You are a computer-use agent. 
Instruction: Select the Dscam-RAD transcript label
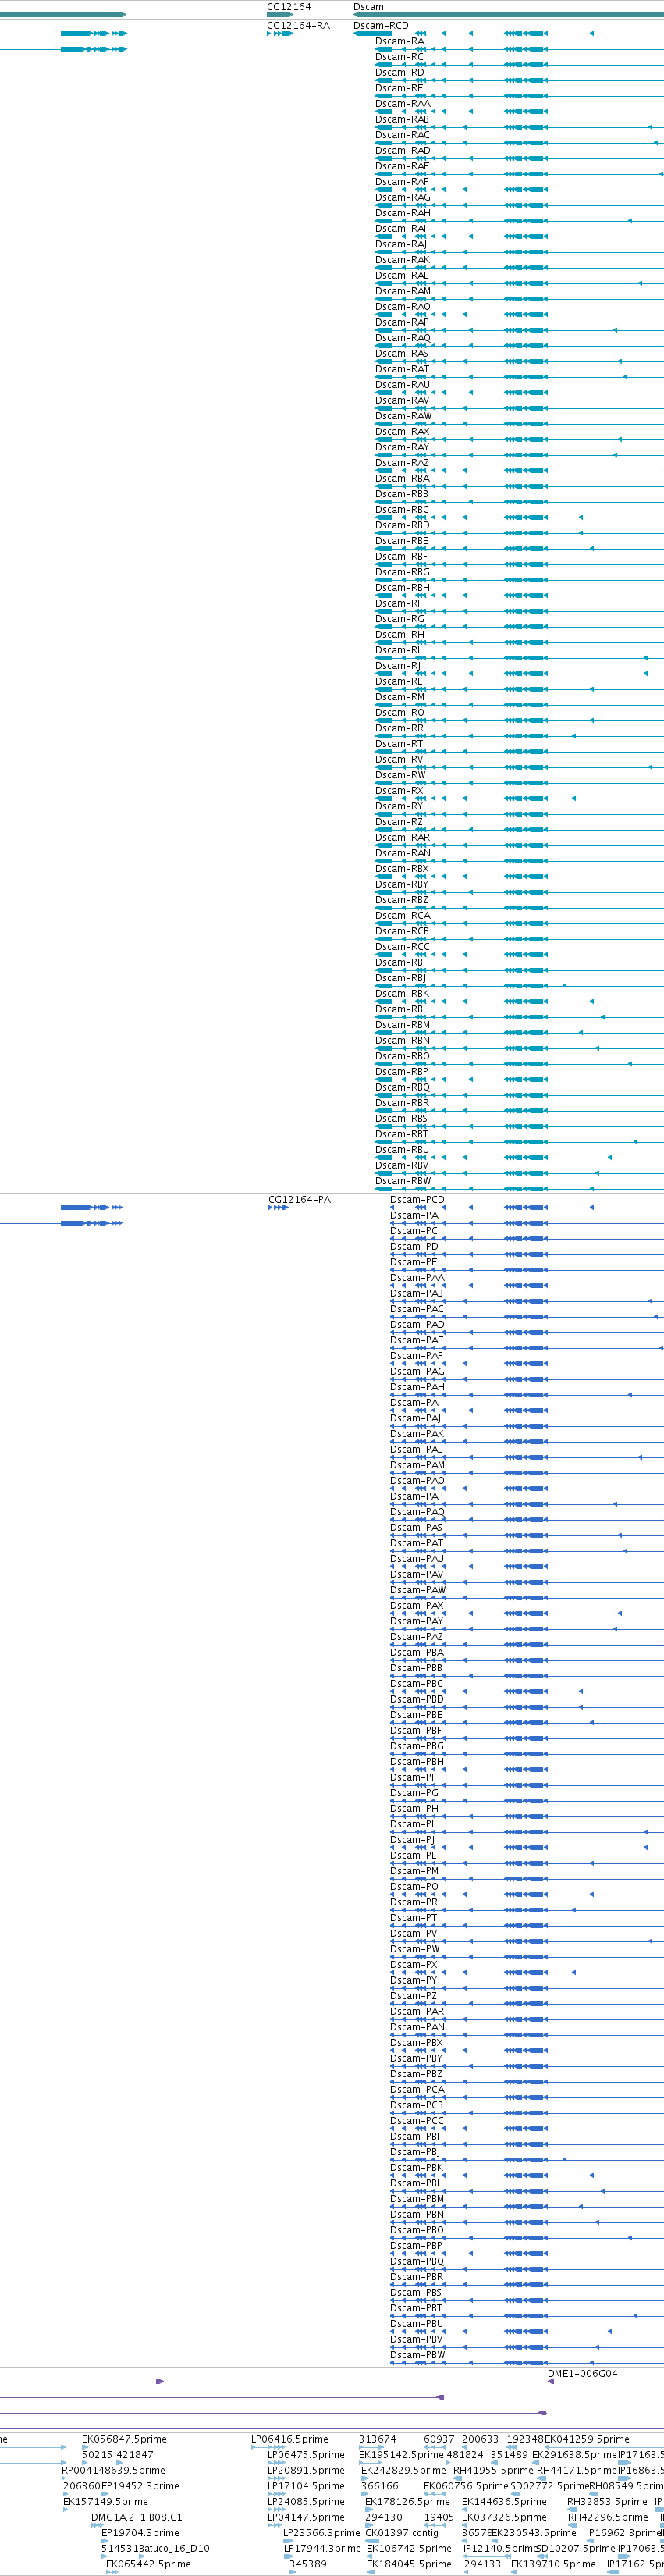click(x=403, y=150)
